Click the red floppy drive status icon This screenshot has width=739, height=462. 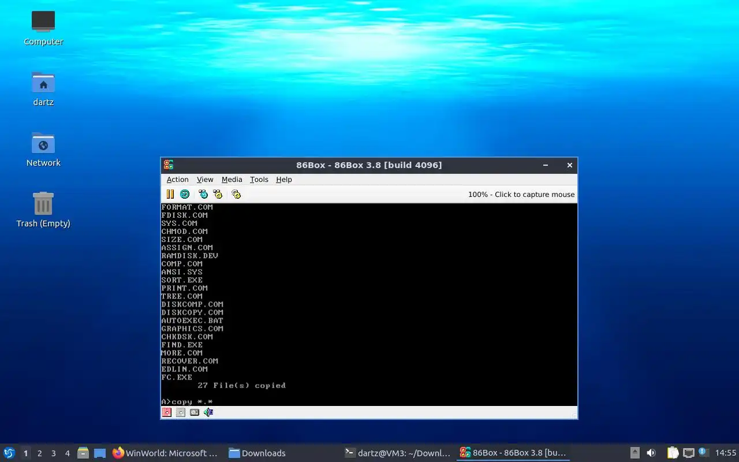pyautogui.click(x=167, y=412)
